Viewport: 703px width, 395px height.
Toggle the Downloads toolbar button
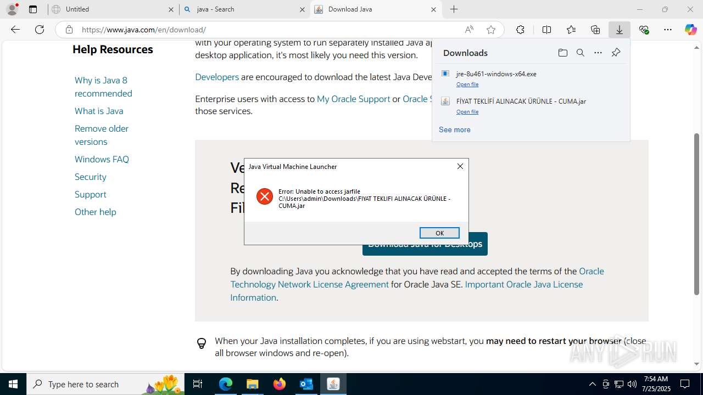click(620, 30)
